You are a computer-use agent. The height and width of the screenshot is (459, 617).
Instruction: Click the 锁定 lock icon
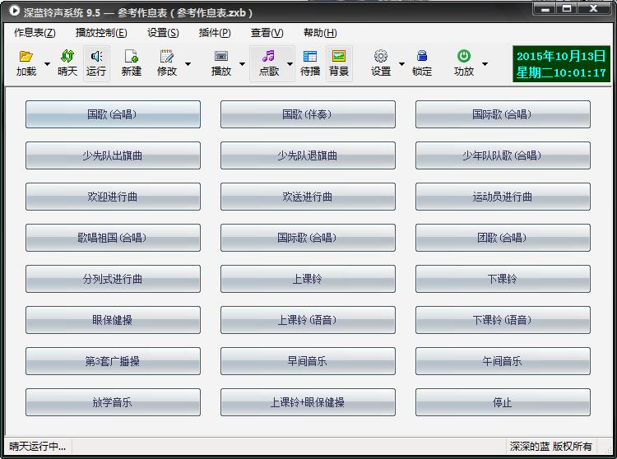(422, 57)
